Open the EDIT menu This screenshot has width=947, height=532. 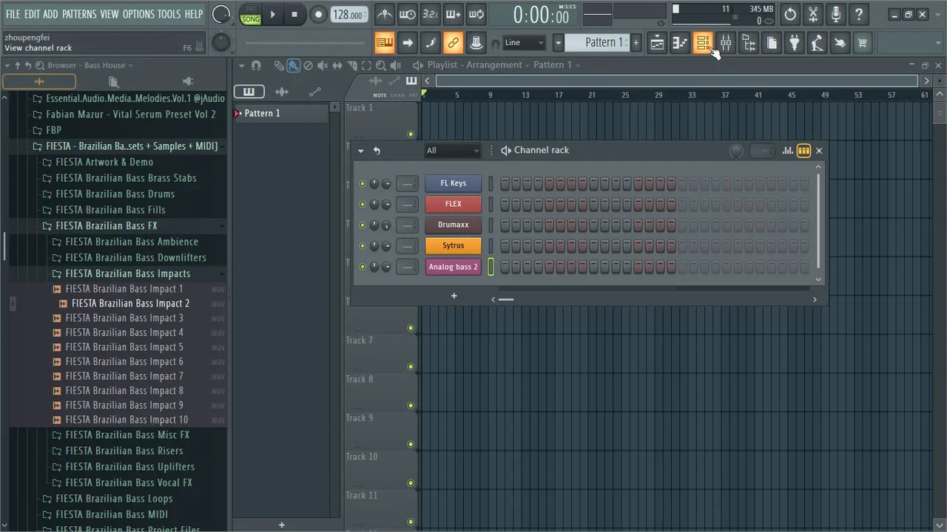[32, 14]
